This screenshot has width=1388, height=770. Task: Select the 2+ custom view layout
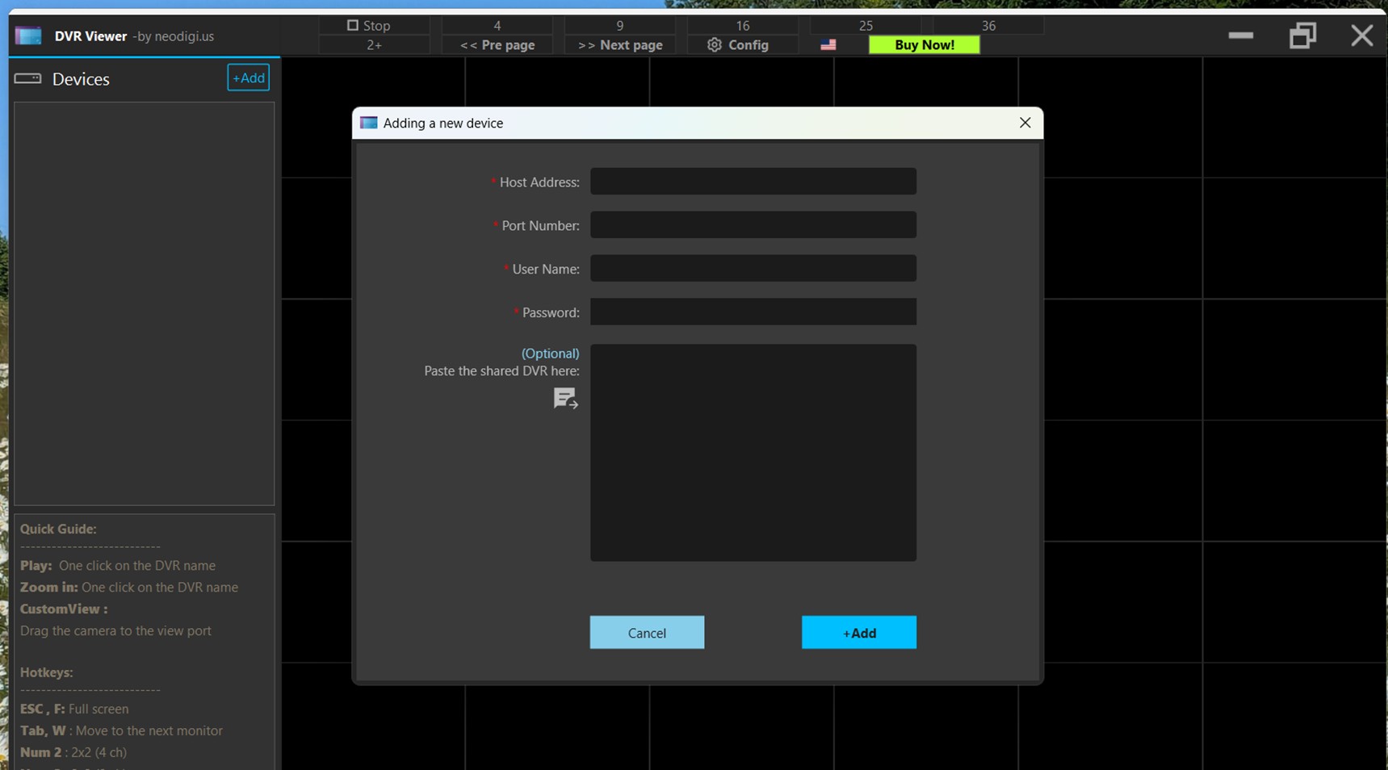point(374,45)
